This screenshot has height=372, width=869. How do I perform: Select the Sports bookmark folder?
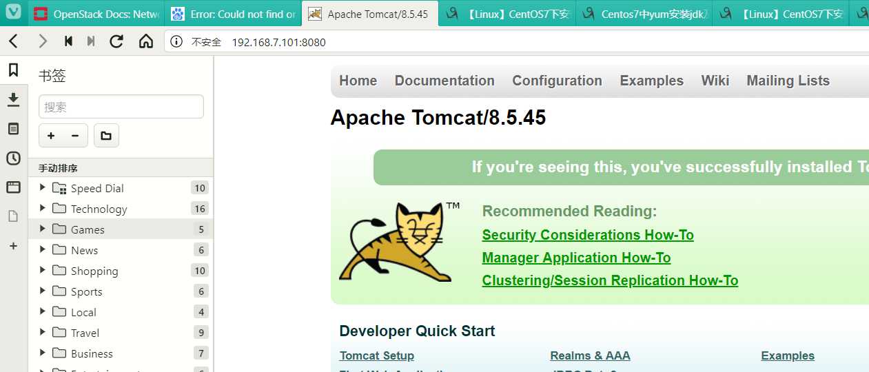121,291
